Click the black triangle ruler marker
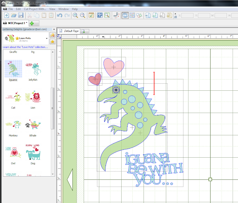 coord(103,37)
